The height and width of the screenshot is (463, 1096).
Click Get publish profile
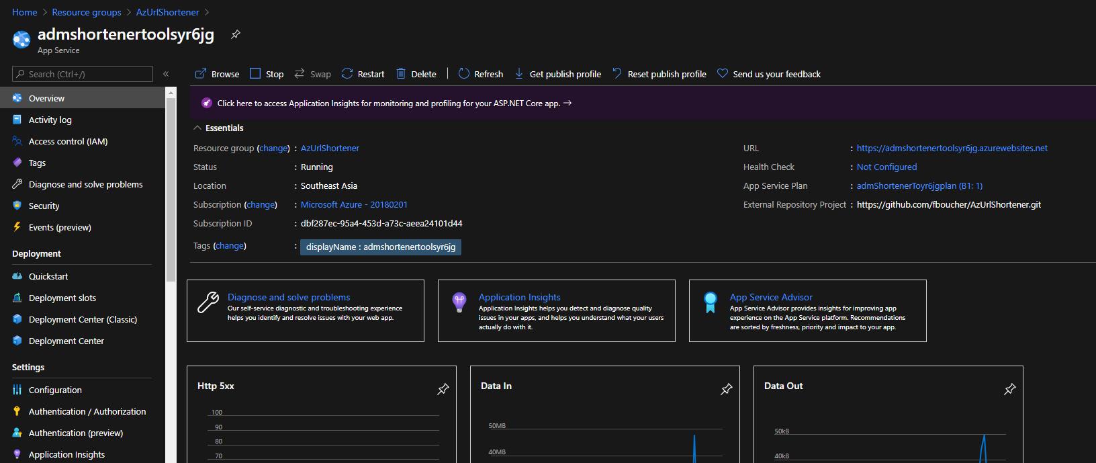pyautogui.click(x=557, y=74)
